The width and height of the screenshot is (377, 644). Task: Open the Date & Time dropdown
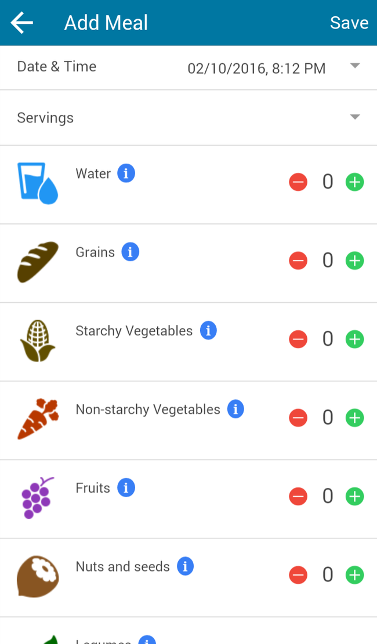[x=354, y=66]
